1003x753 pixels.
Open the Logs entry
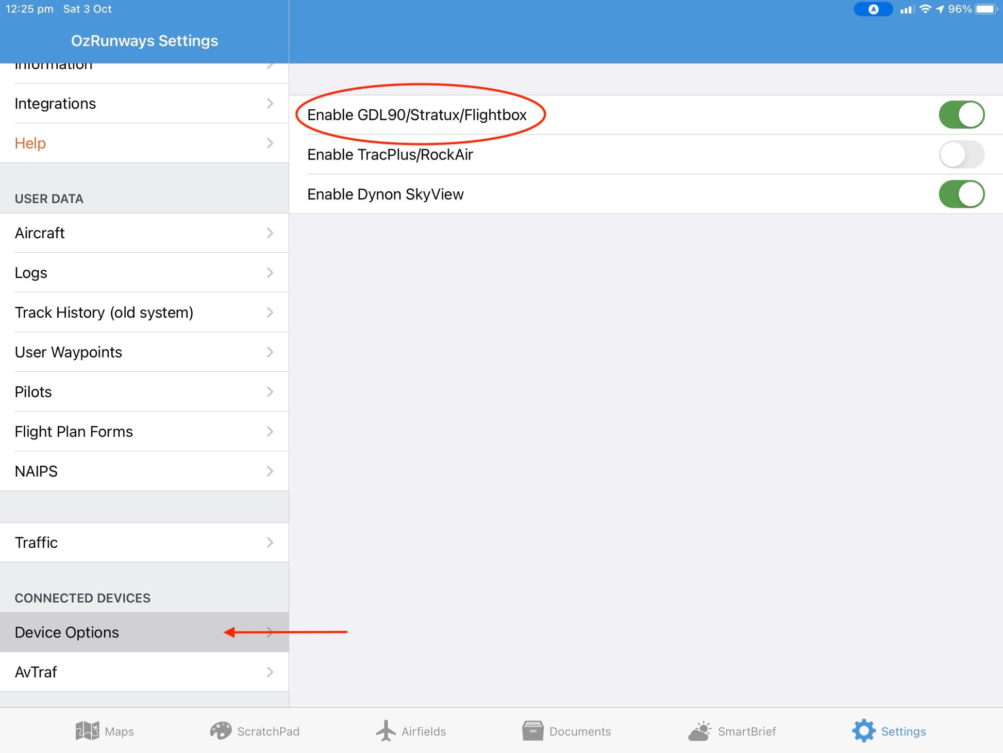[144, 272]
